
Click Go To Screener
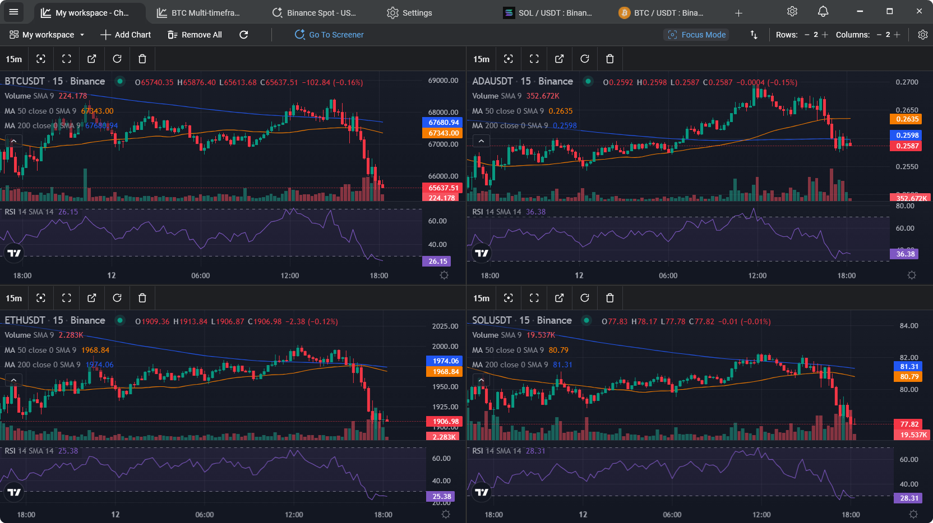[329, 34]
